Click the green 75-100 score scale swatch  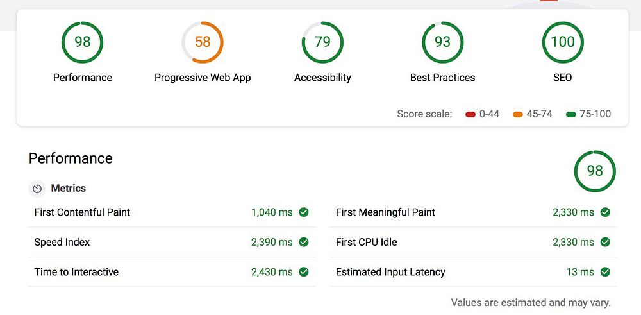click(x=571, y=115)
